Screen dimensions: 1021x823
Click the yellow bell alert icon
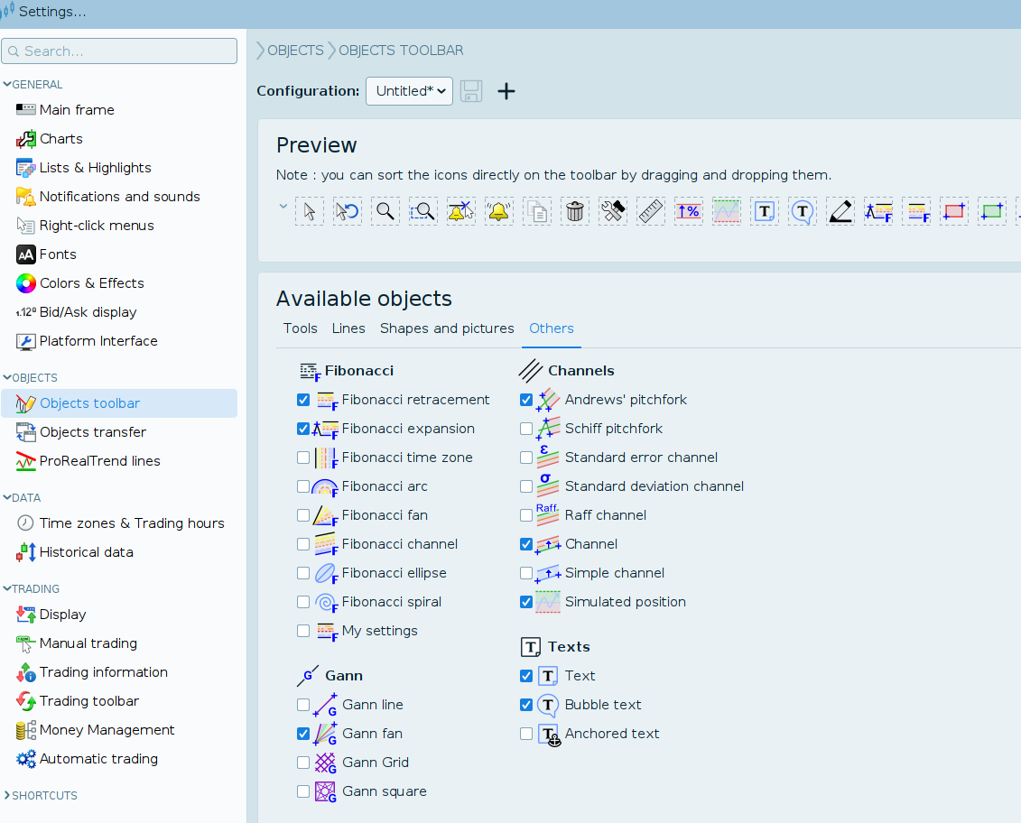tap(498, 212)
